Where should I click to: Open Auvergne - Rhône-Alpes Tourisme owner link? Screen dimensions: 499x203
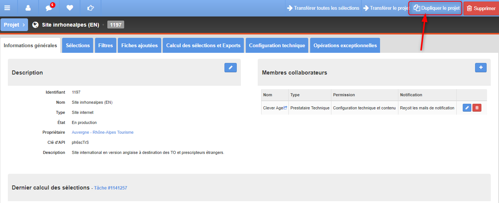point(102,132)
